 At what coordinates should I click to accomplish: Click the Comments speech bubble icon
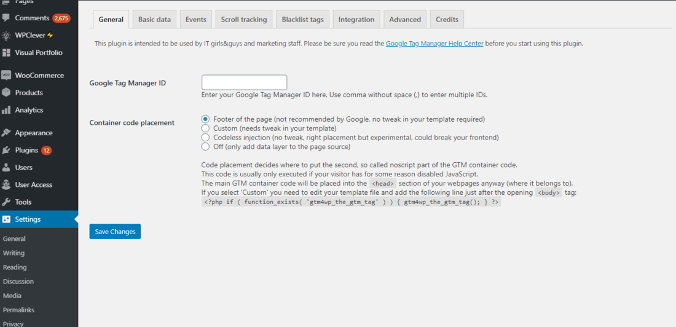(6, 18)
